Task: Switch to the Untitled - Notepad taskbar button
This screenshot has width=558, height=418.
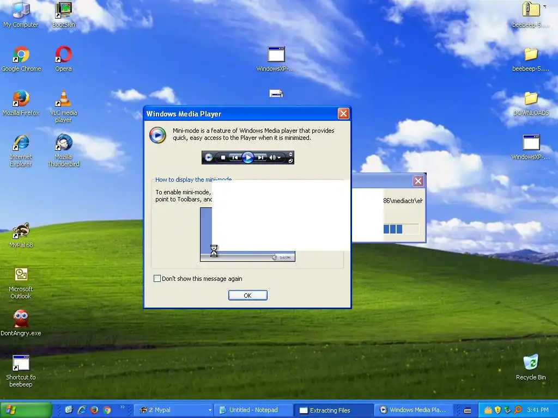Action: pos(254,410)
